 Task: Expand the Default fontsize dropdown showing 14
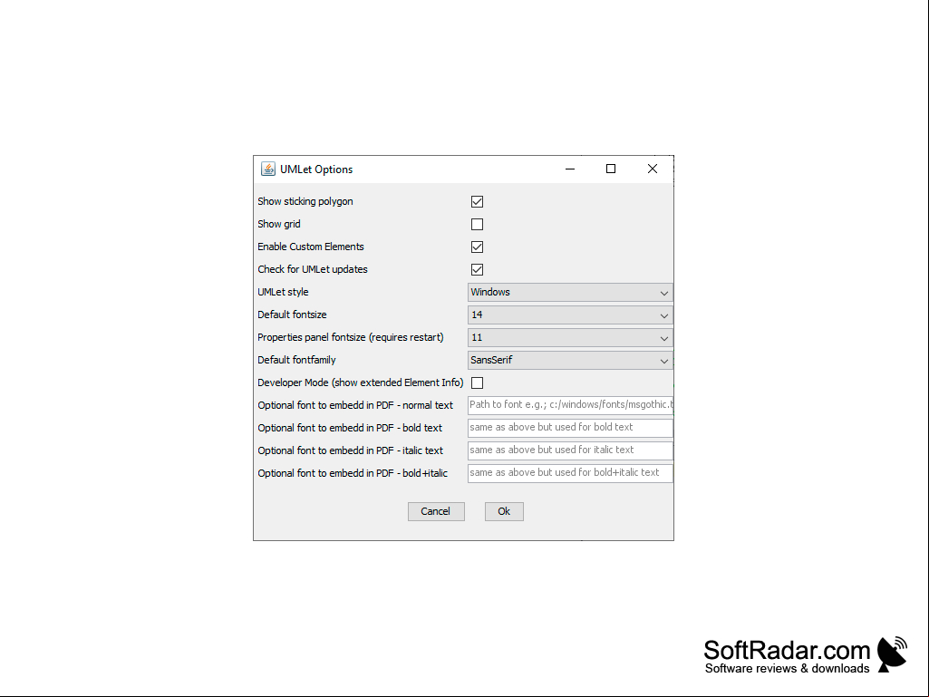[x=570, y=315]
